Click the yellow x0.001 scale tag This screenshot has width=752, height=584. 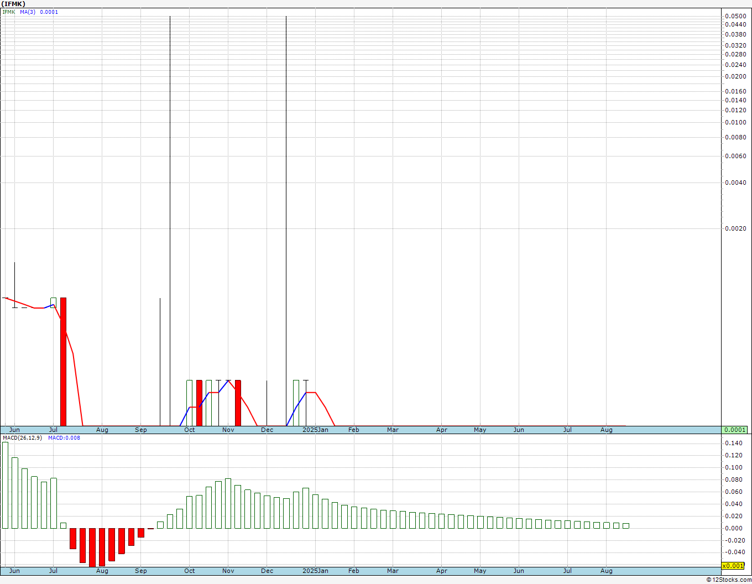(x=733, y=566)
